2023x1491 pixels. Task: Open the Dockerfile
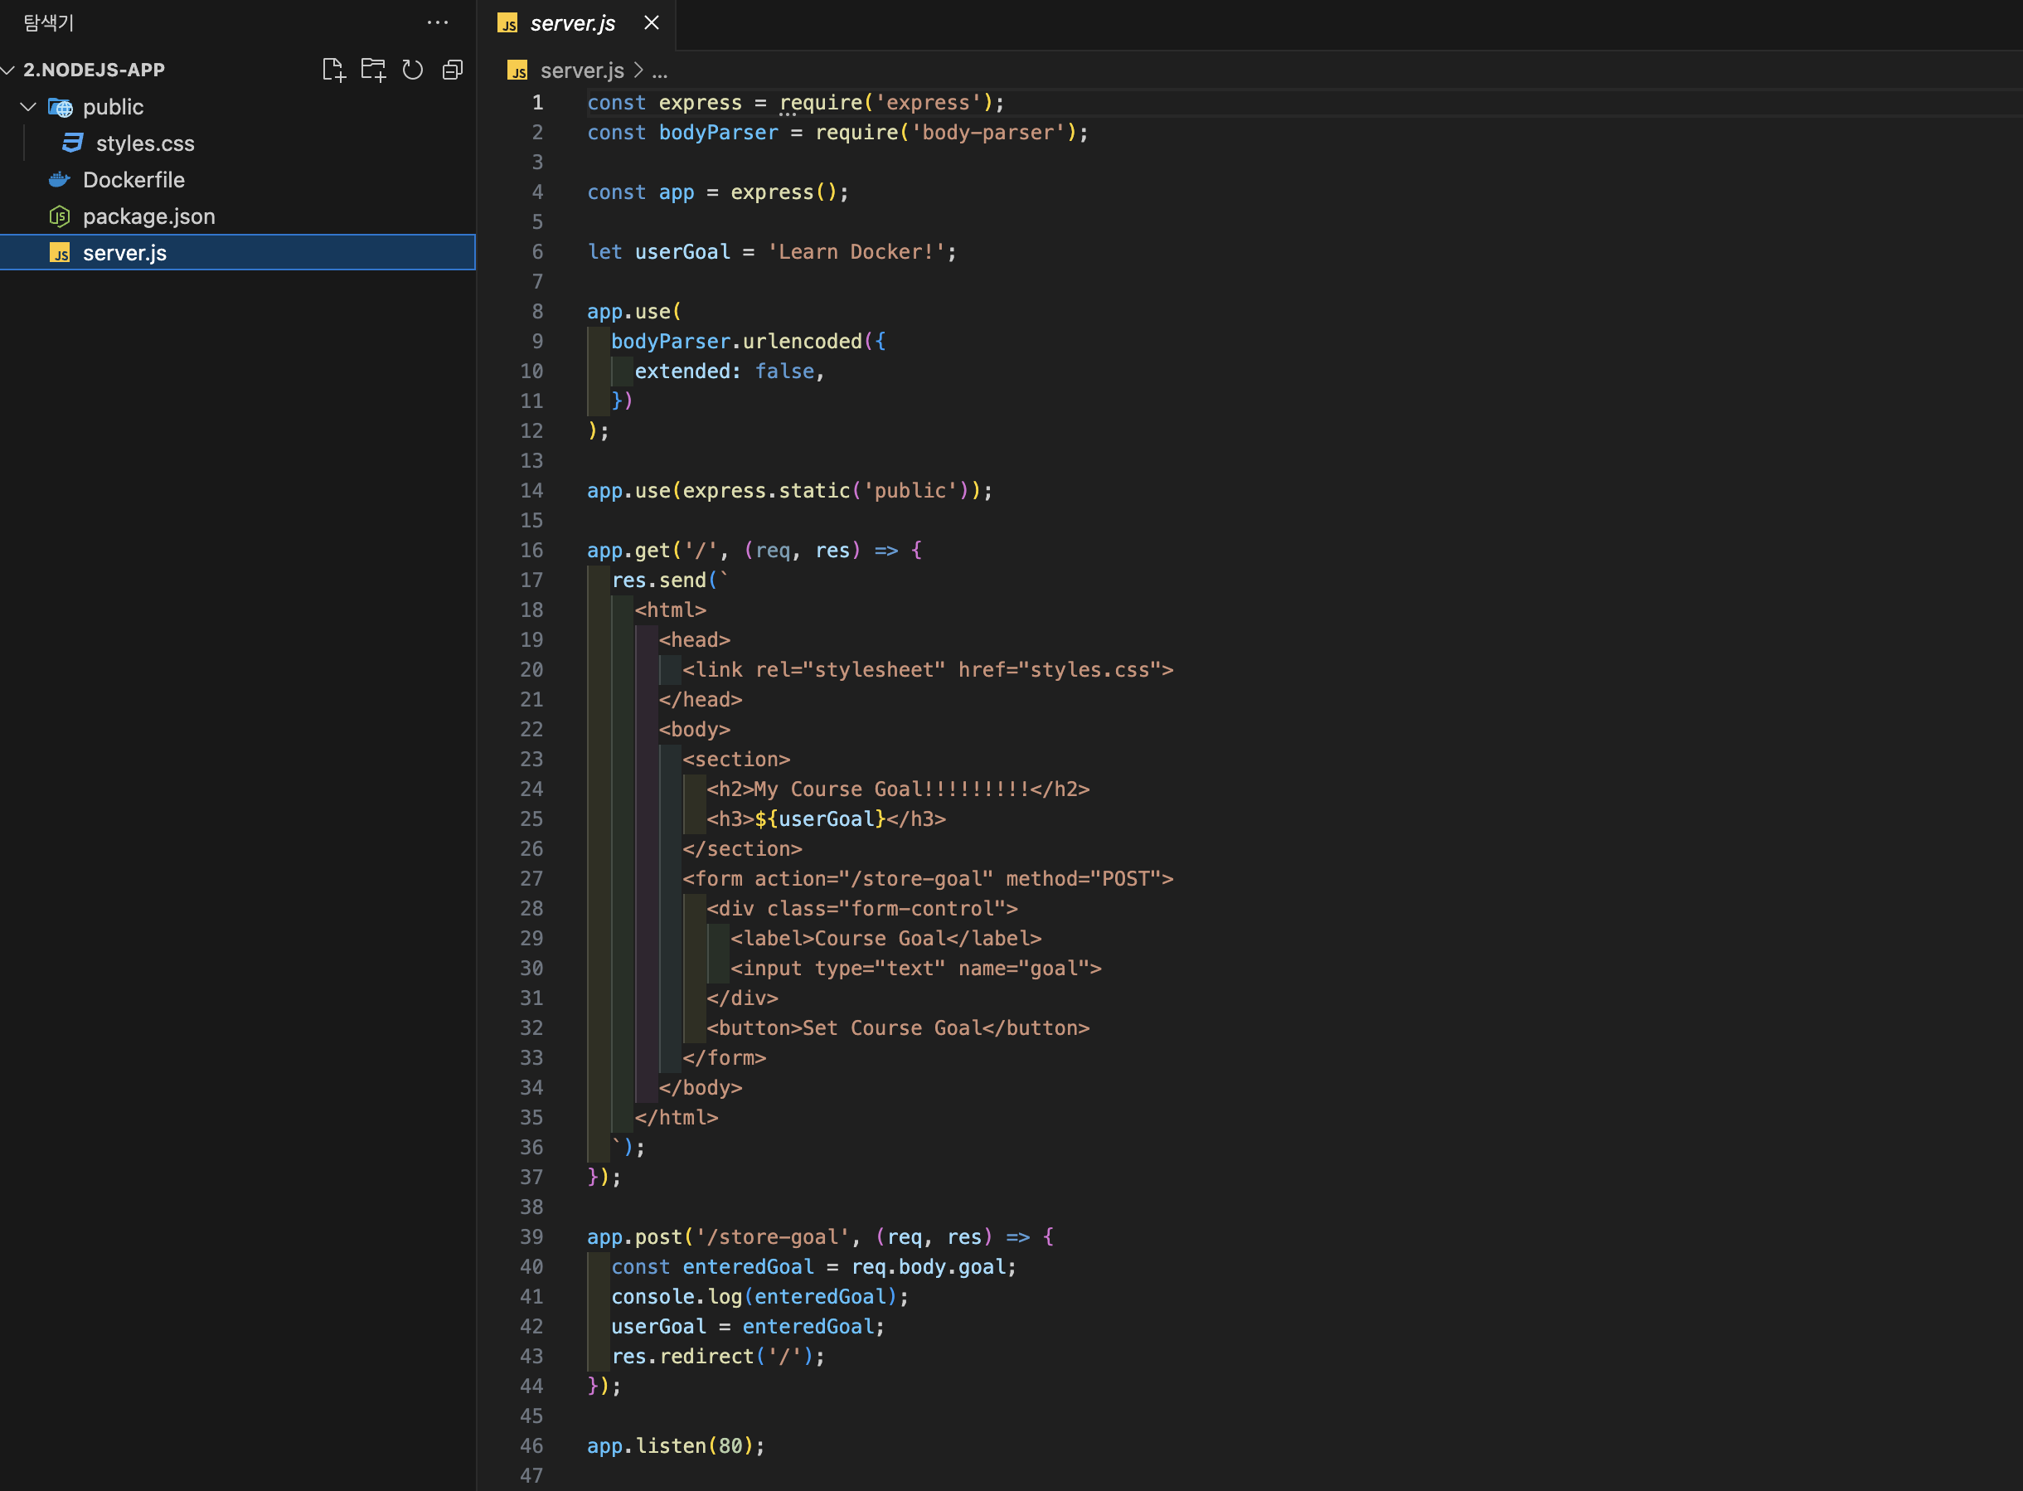pos(135,180)
